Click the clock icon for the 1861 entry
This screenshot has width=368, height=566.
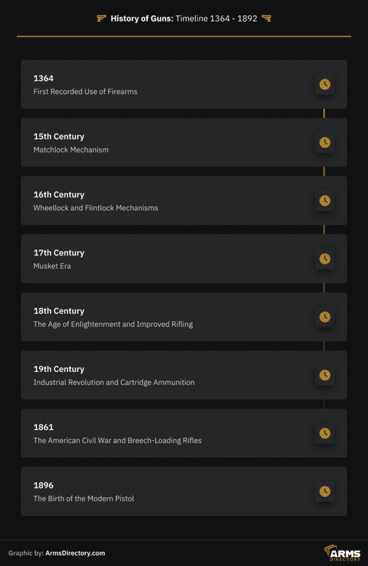point(325,433)
